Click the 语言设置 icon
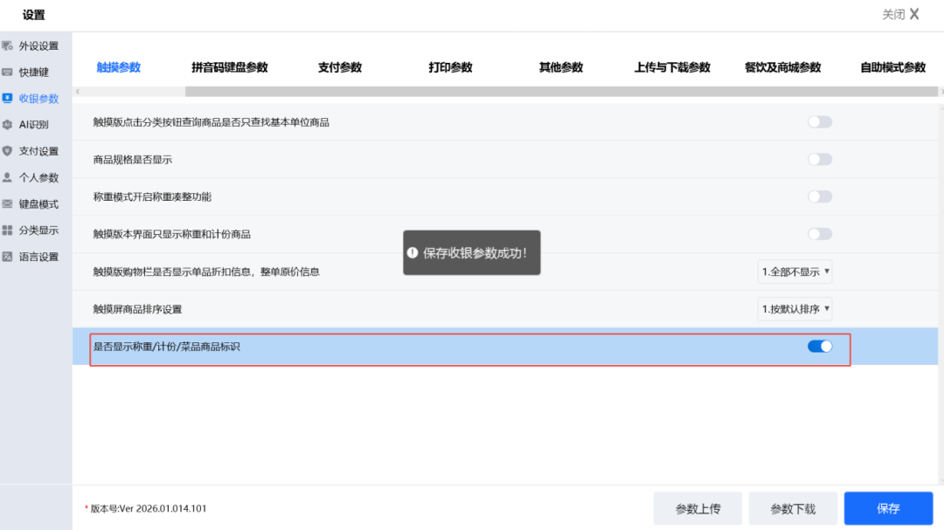The height and width of the screenshot is (530, 944). [x=8, y=257]
